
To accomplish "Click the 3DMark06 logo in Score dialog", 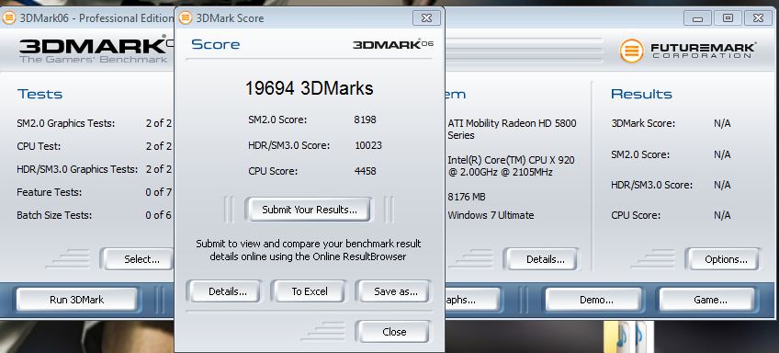I will 393,44.
